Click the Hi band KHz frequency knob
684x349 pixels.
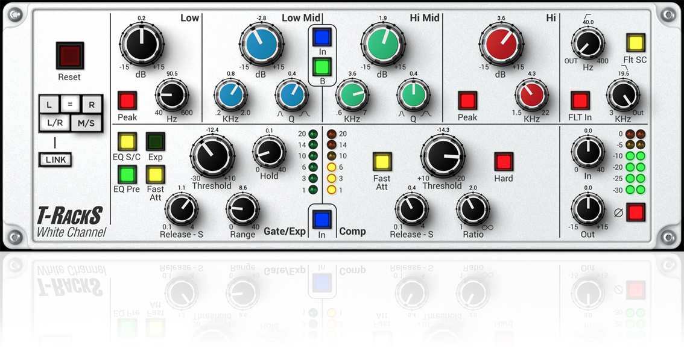(x=531, y=95)
